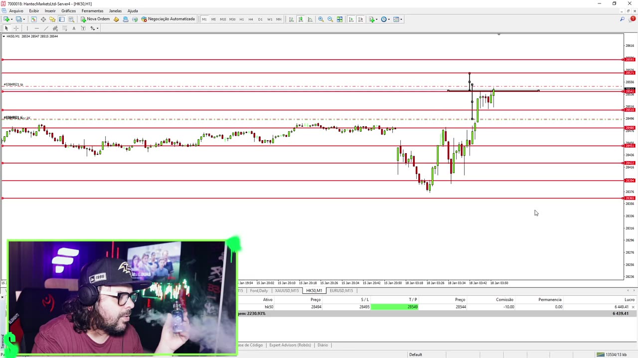Image resolution: width=638 pixels, height=358 pixels.
Task: Switch to the EURUSD,M15 chart tab
Action: coord(341,290)
